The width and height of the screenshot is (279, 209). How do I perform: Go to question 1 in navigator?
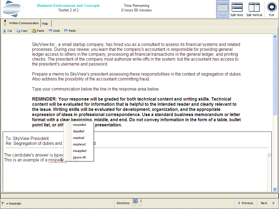click(135, 201)
